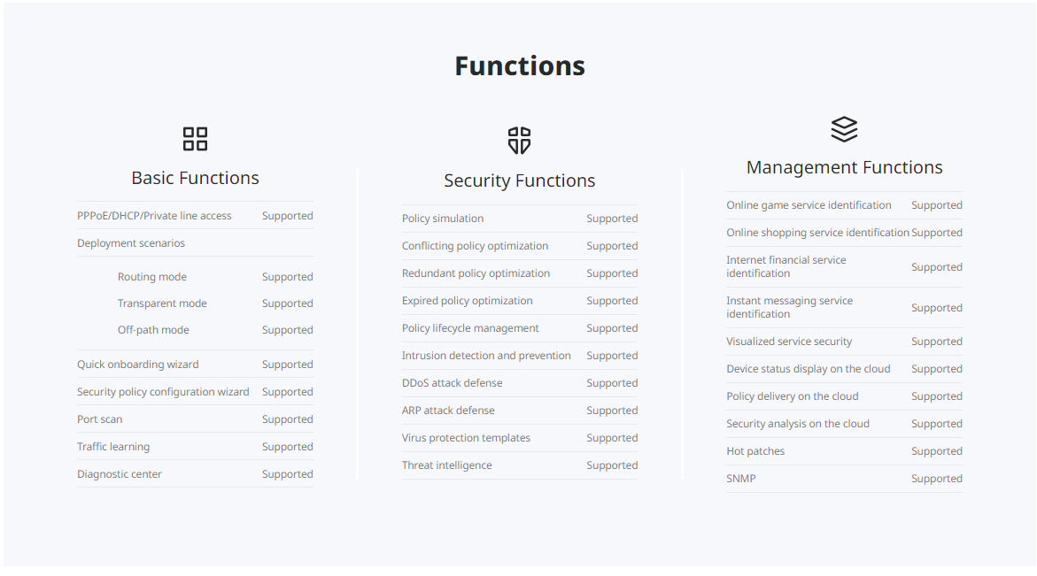Screen dimensions: 1037x576
Task: Click the Security Functions shield icon
Action: [x=519, y=140]
